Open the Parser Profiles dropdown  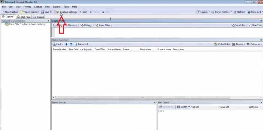pos(222,12)
